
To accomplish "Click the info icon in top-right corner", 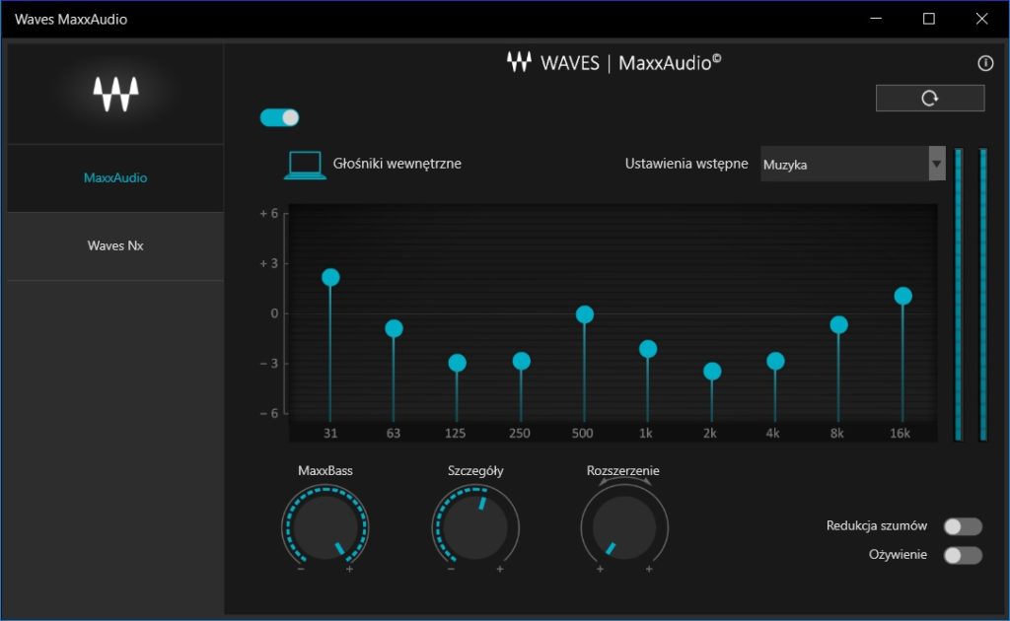I will click(984, 64).
